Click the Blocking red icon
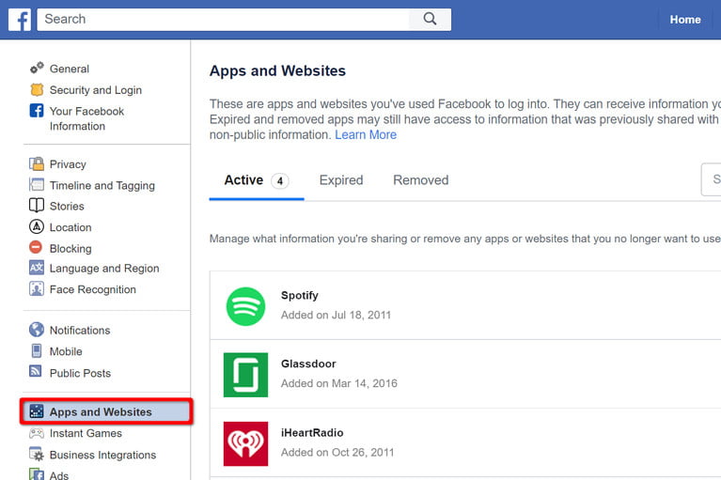This screenshot has width=721, height=480. pyautogui.click(x=37, y=248)
